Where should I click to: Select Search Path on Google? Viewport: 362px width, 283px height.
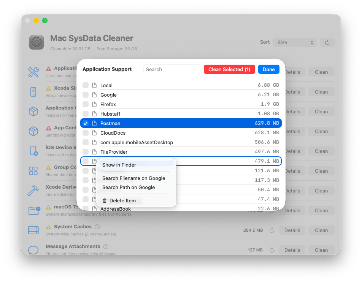136,188
